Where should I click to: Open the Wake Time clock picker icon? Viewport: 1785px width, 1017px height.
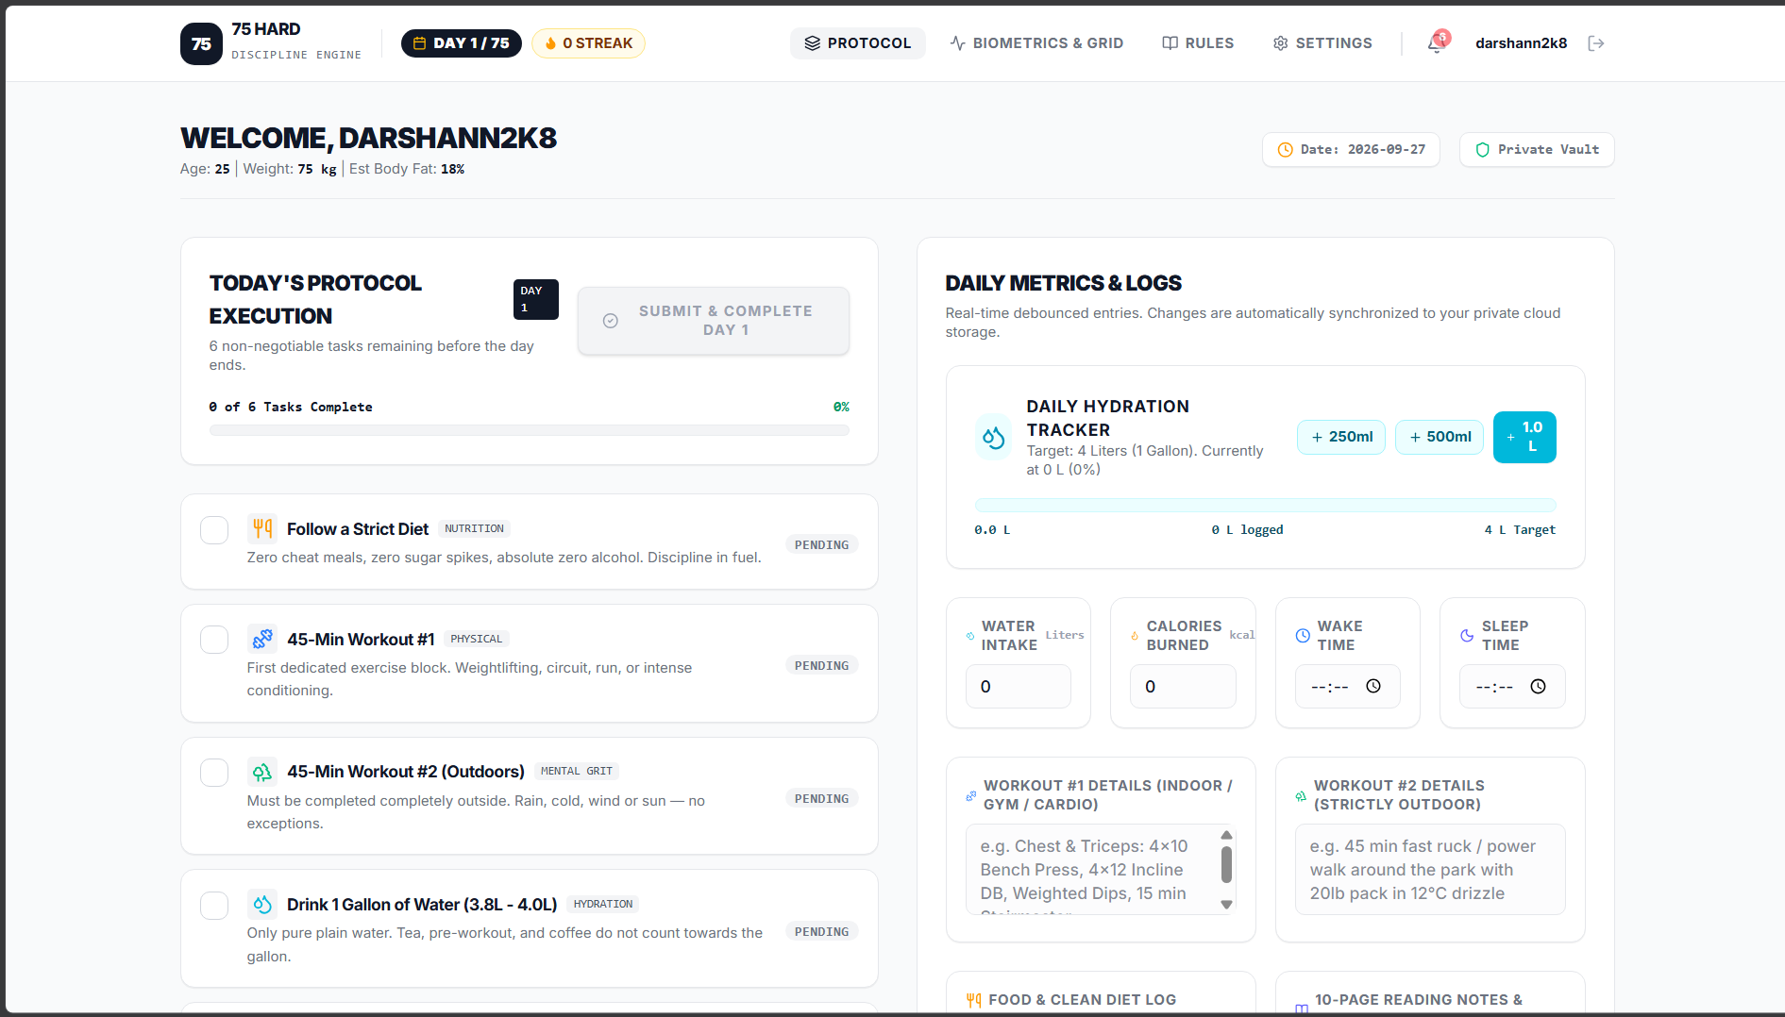tap(1373, 686)
